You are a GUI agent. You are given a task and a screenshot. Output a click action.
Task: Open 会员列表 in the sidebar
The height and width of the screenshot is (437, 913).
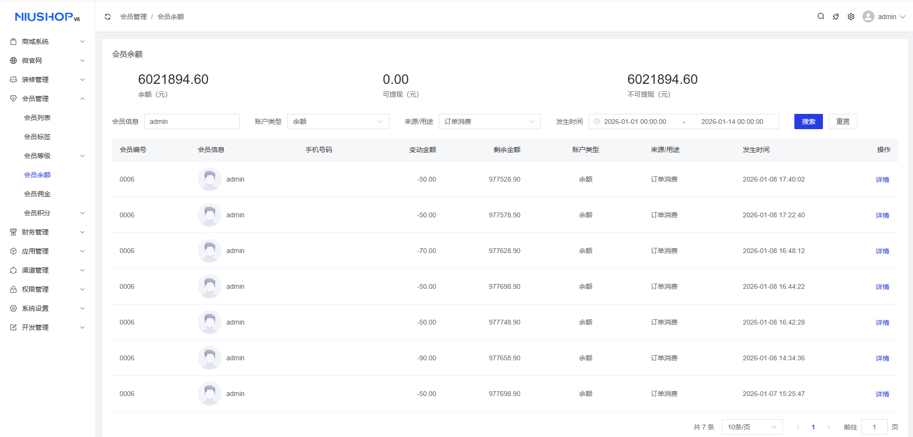(37, 118)
